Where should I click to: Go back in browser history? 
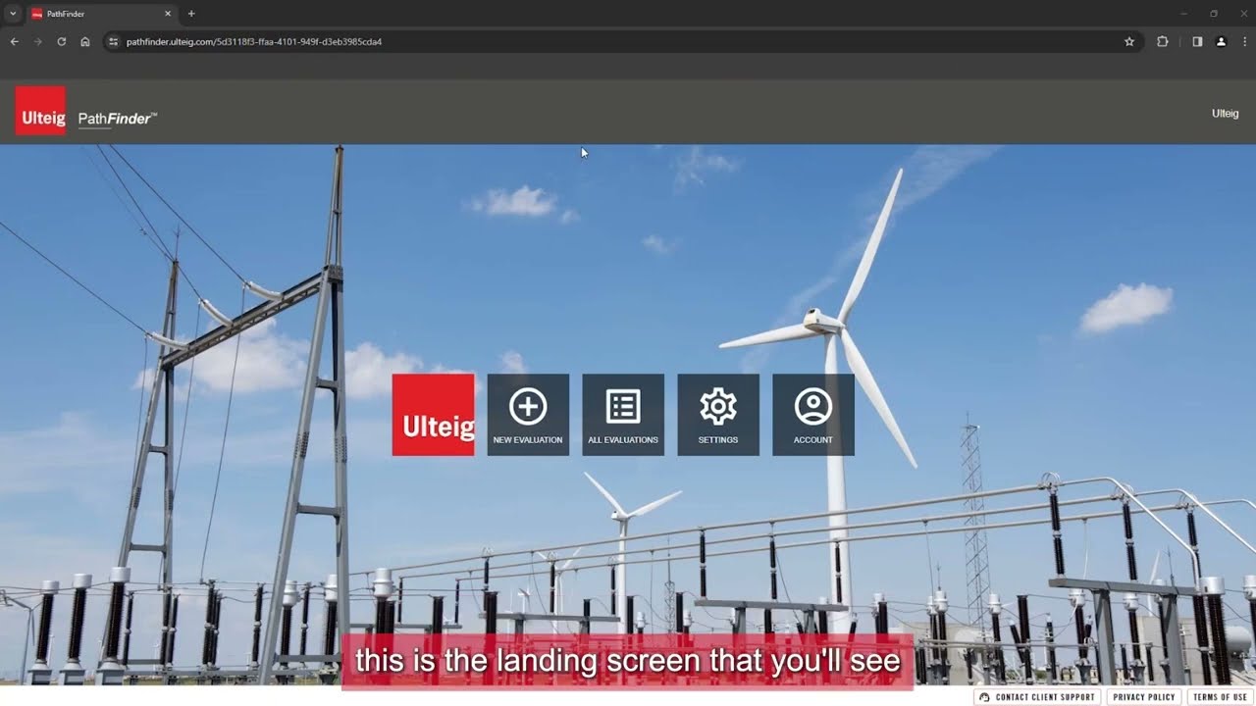click(x=14, y=42)
